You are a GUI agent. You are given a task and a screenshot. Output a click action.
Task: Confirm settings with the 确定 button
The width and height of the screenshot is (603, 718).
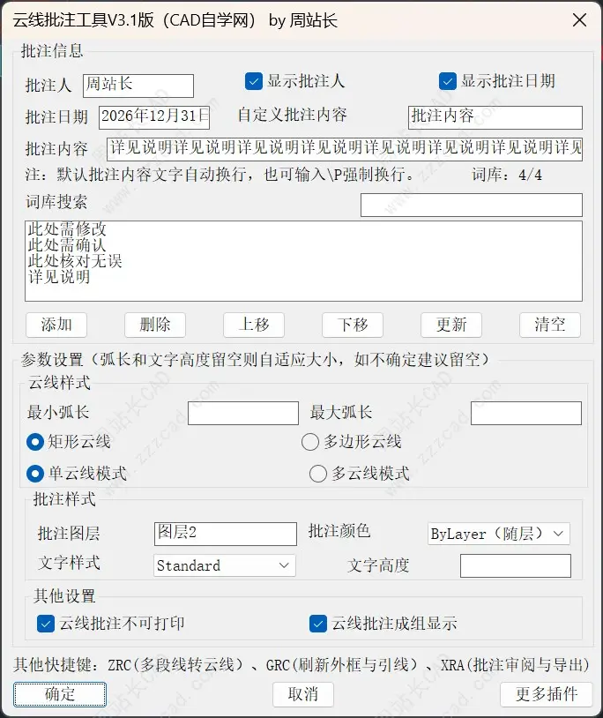[59, 694]
